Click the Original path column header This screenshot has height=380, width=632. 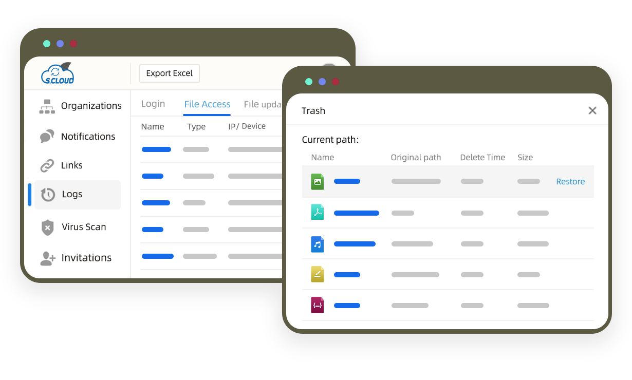[416, 158]
